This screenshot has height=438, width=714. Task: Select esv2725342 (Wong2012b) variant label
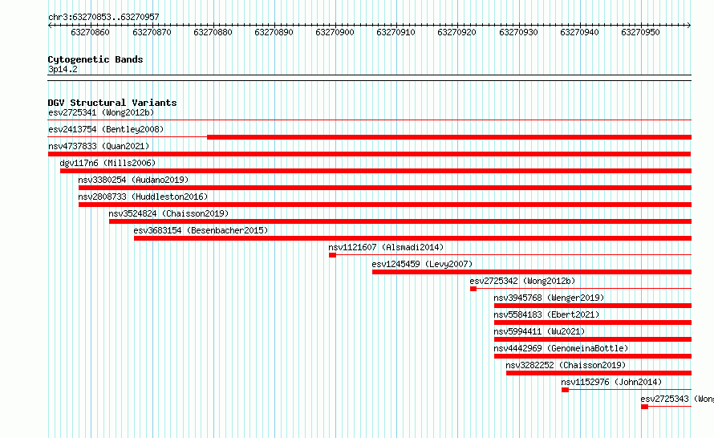523,281
